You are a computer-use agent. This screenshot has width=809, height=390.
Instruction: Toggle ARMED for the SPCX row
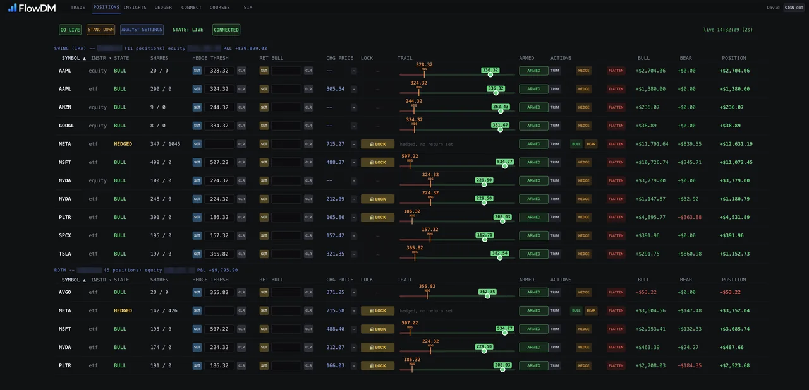[x=533, y=235]
